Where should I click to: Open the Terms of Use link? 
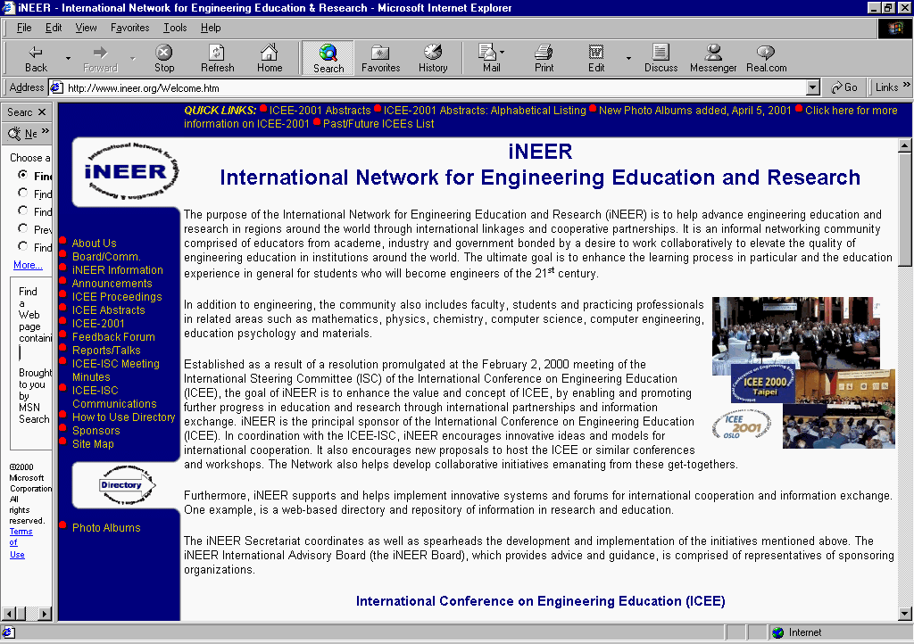point(21,542)
